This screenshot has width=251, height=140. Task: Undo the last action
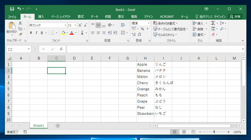pyautogui.click(x=19, y=9)
